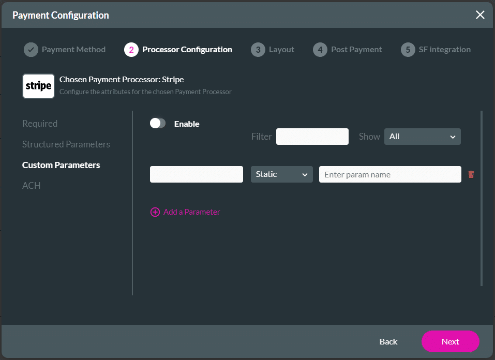Select step 2 Processor Configuration circle
Viewport: 495px width, 360px height.
pos(131,49)
